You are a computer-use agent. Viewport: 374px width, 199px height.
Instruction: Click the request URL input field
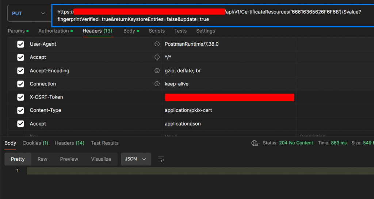pos(213,15)
